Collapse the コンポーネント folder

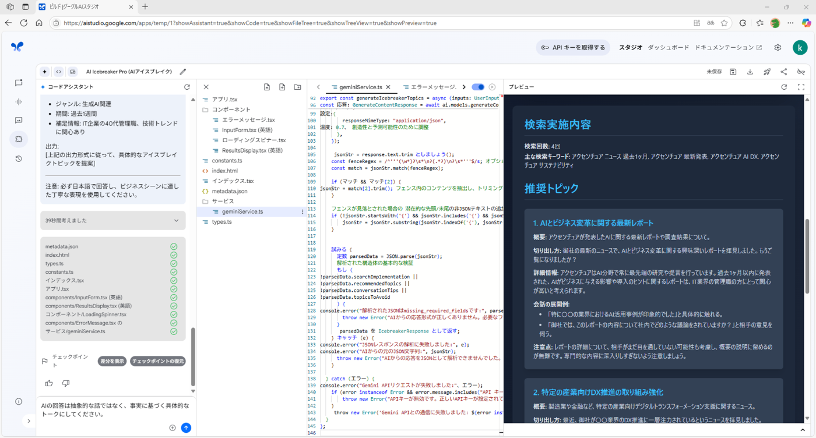pos(231,110)
